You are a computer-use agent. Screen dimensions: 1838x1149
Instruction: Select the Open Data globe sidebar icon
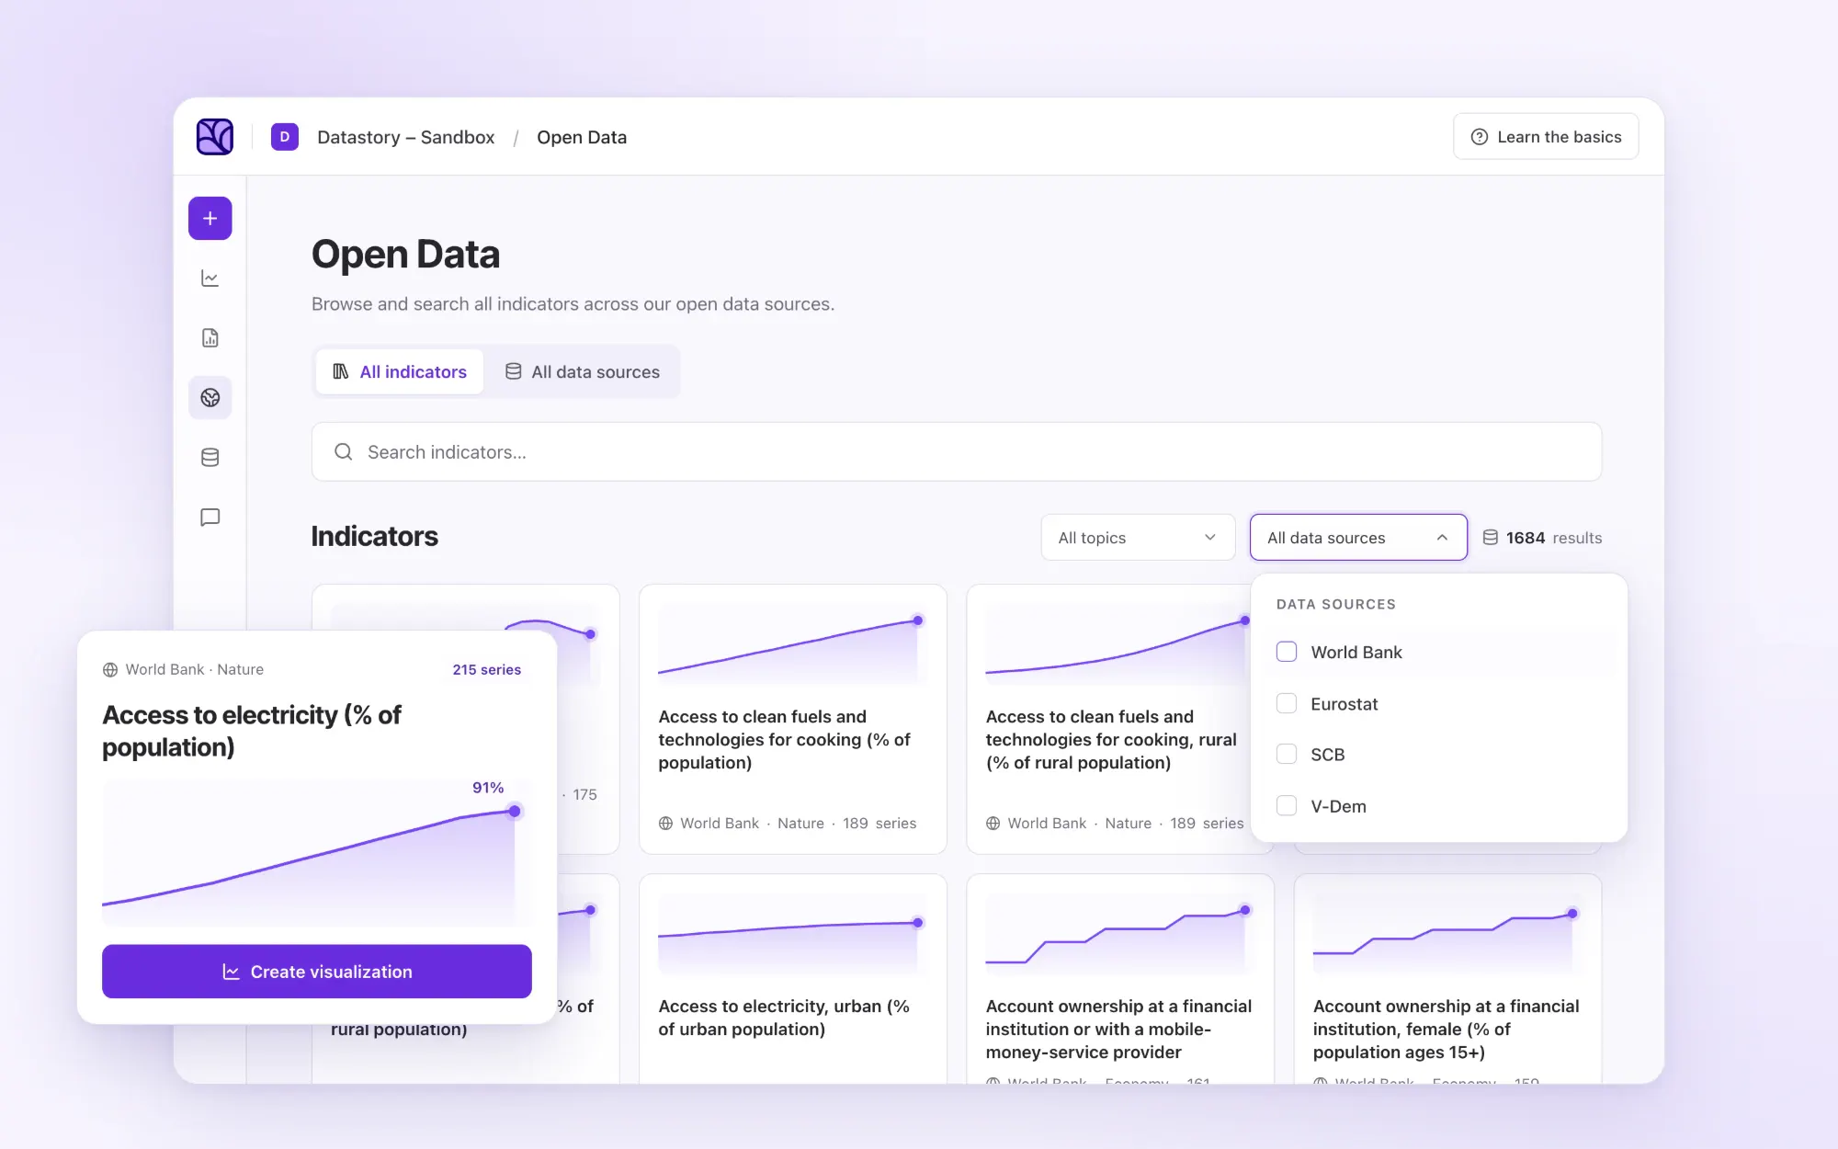210,398
